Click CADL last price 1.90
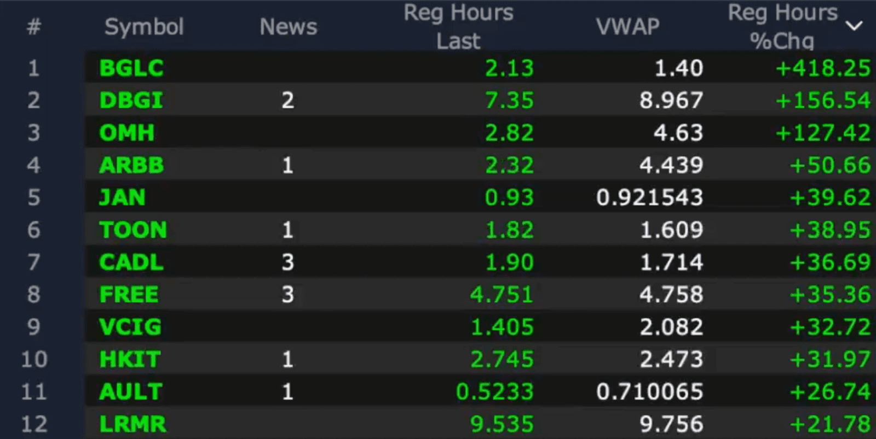The width and height of the screenshot is (876, 439). (x=509, y=262)
